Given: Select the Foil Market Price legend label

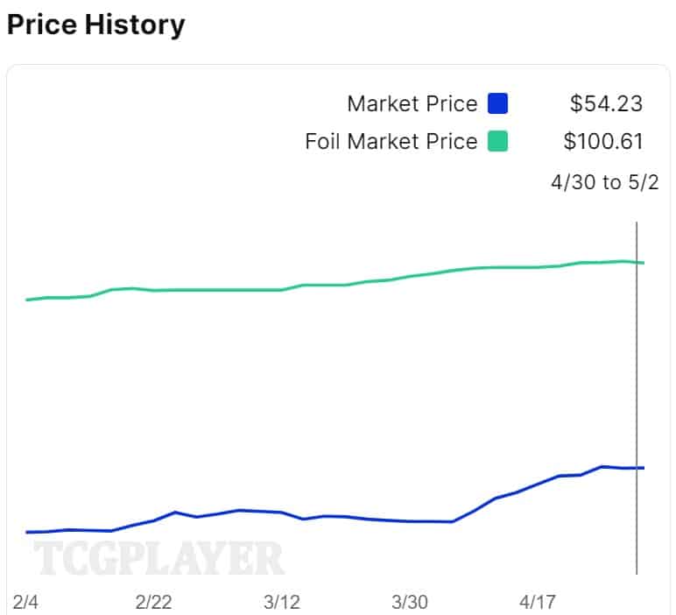Looking at the screenshot, I should coord(391,141).
